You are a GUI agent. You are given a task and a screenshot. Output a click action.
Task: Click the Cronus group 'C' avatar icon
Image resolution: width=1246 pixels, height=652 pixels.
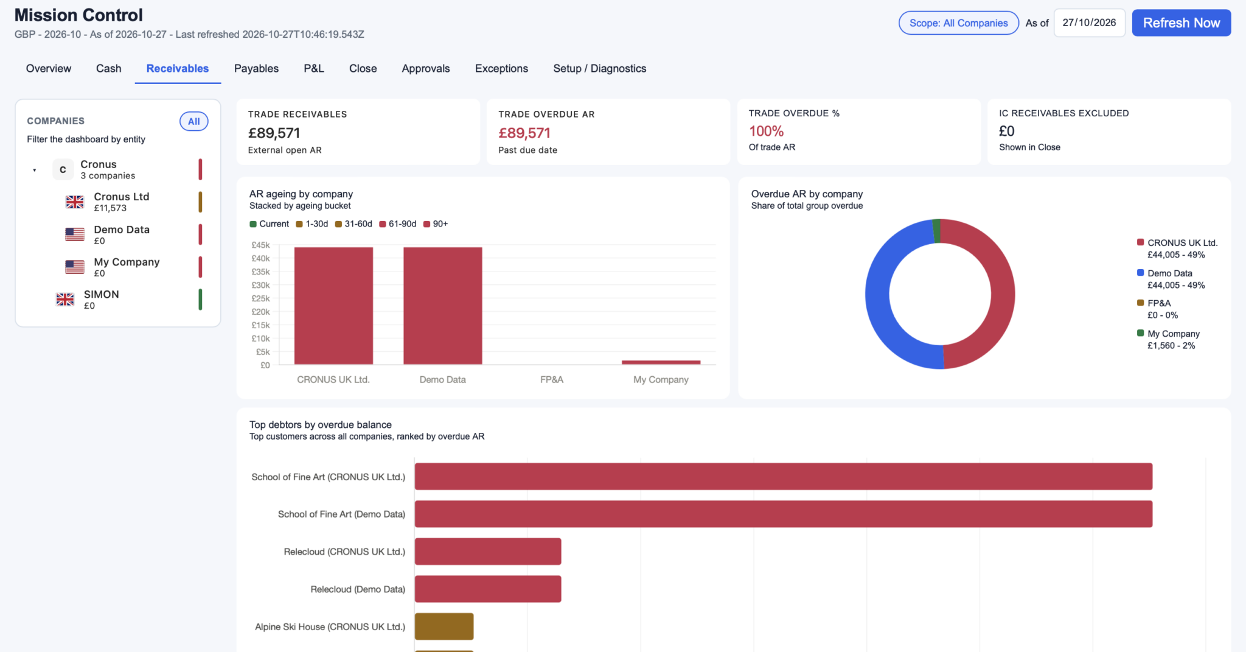(x=63, y=170)
